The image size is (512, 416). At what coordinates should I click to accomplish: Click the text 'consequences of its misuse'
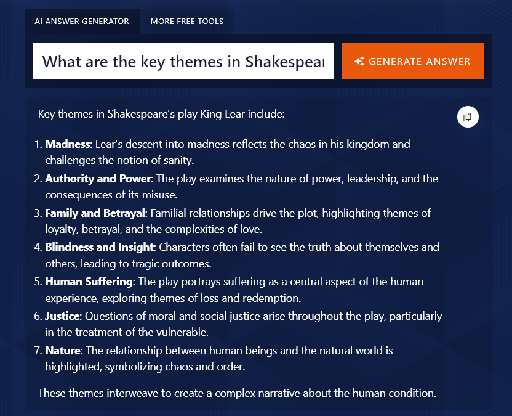(111, 195)
